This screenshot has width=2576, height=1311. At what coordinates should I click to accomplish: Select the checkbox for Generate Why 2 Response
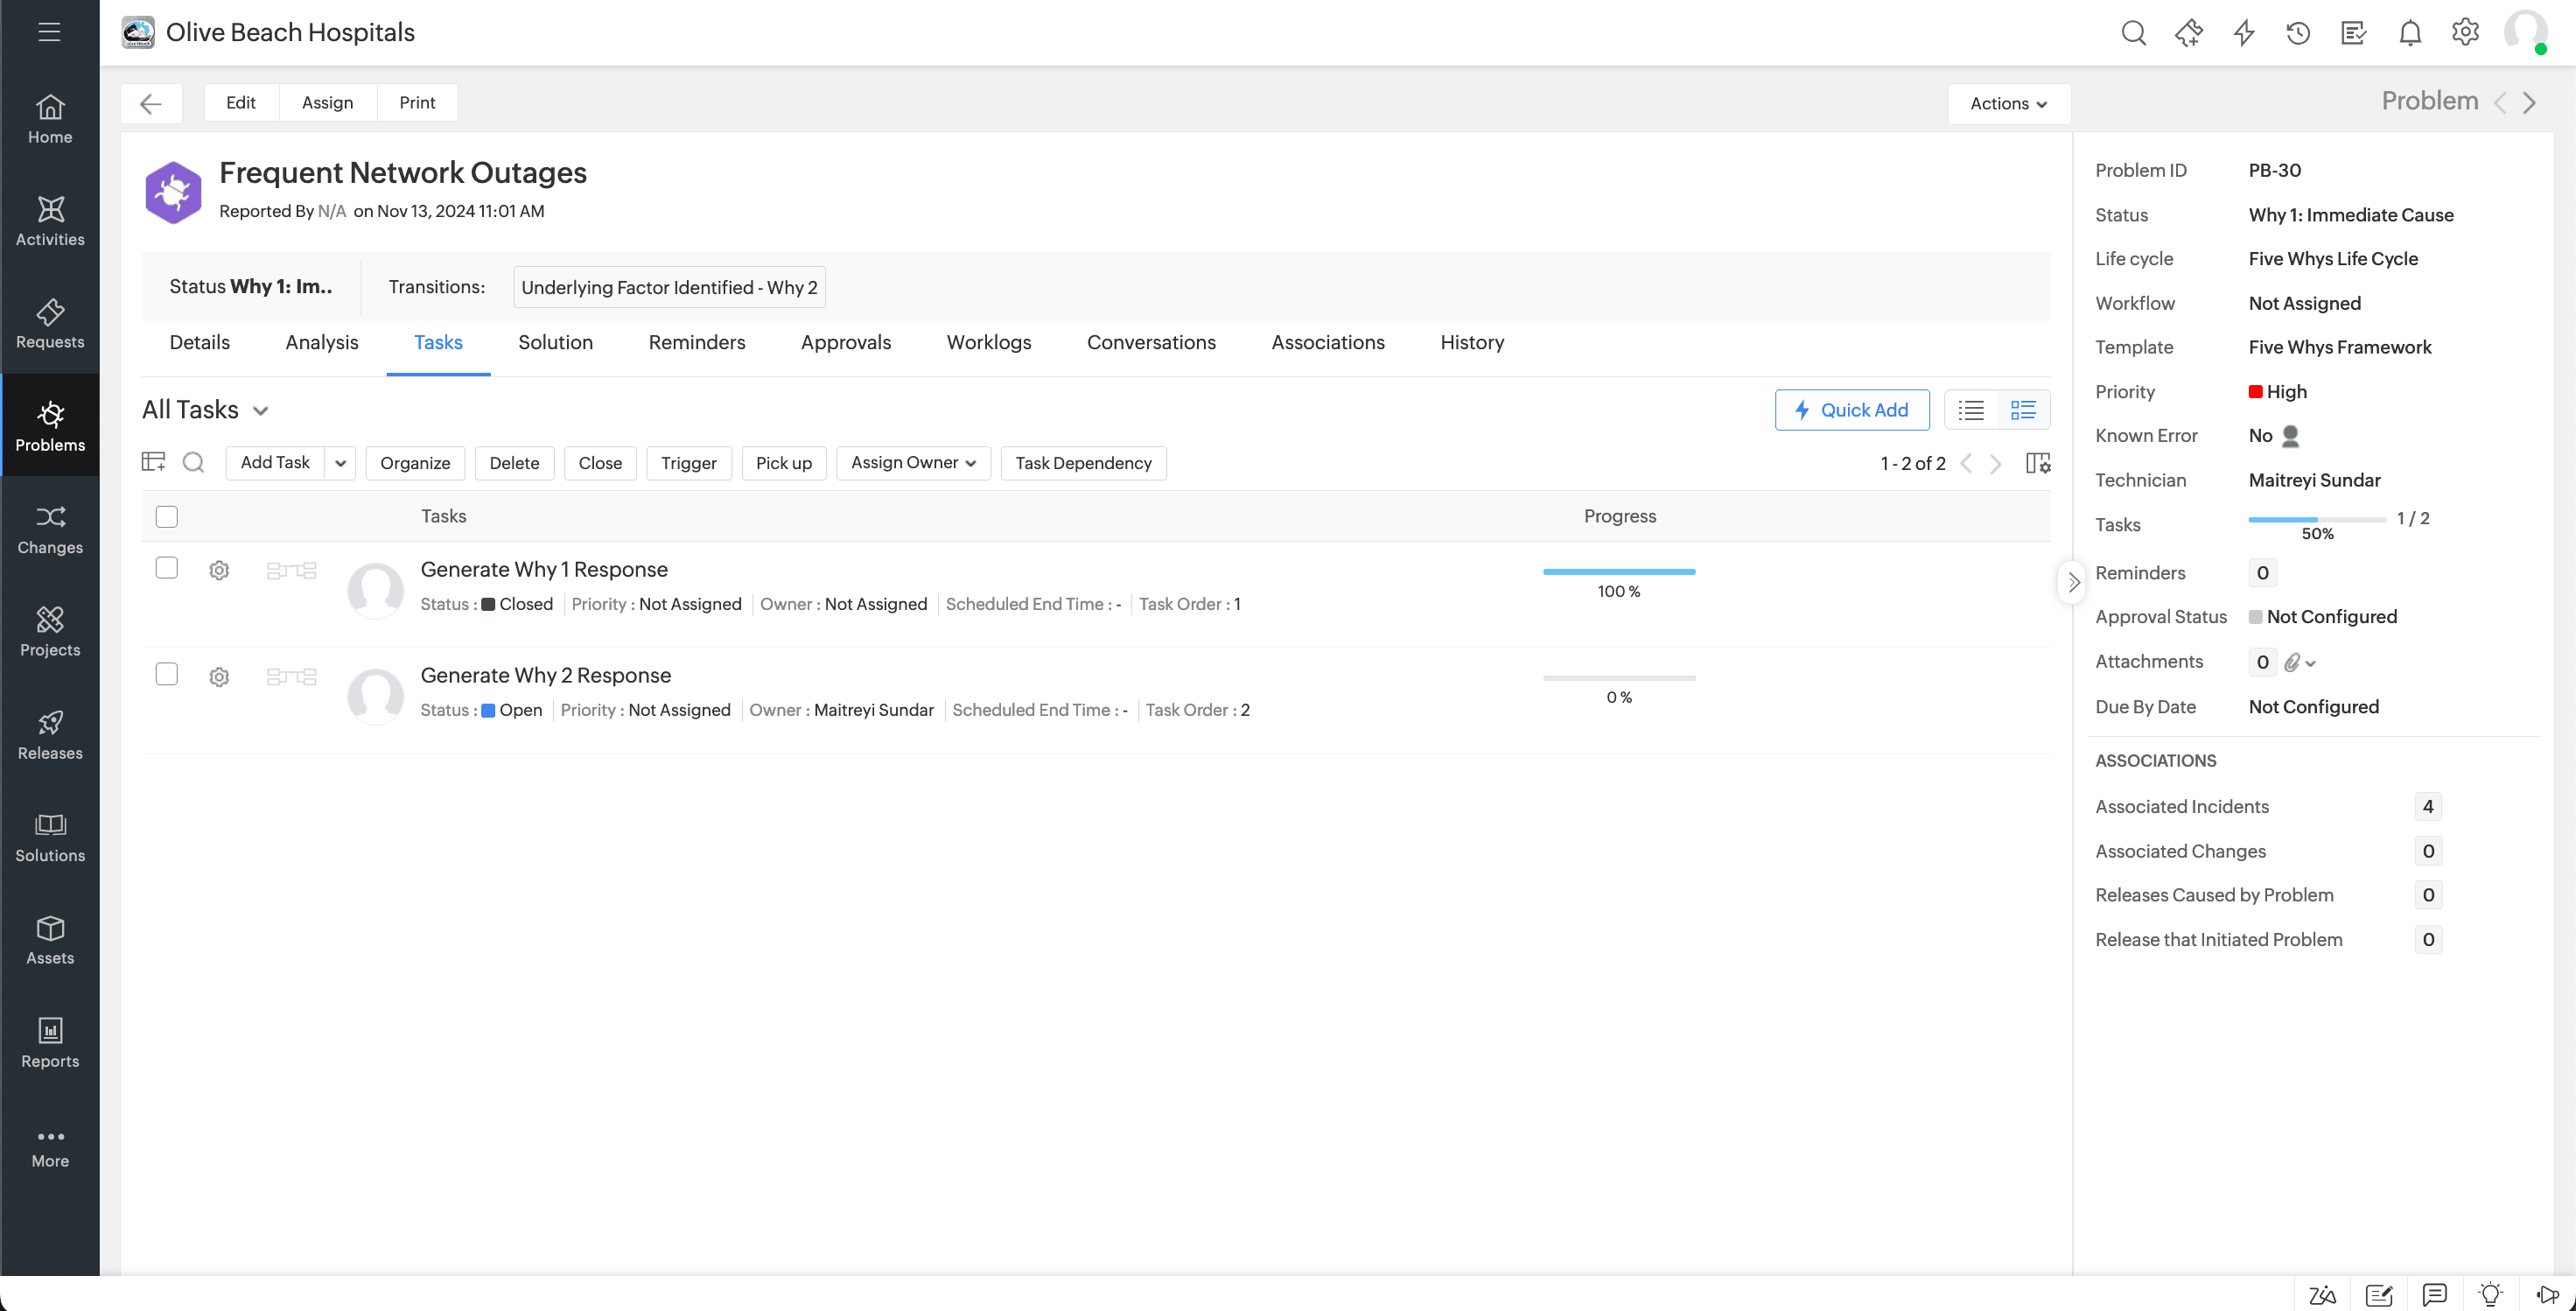[x=166, y=674]
